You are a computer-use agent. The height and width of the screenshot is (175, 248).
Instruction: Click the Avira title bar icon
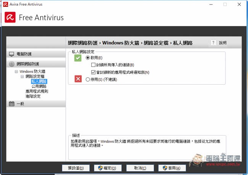coord(6,4)
